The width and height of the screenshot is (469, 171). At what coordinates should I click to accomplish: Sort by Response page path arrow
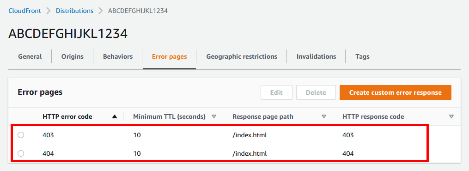pyautogui.click(x=323, y=117)
